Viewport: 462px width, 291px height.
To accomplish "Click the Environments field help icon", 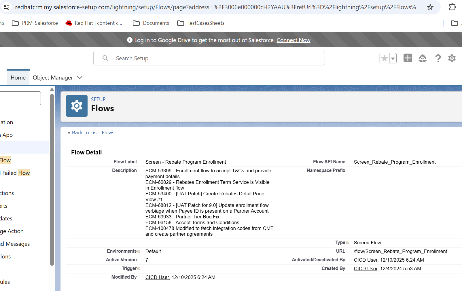I will (x=139, y=252).
